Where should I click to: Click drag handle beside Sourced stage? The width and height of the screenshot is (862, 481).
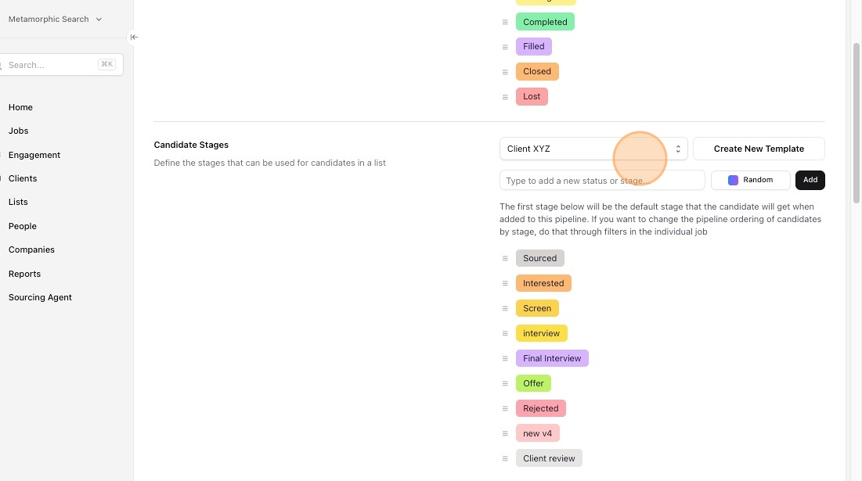[505, 258]
